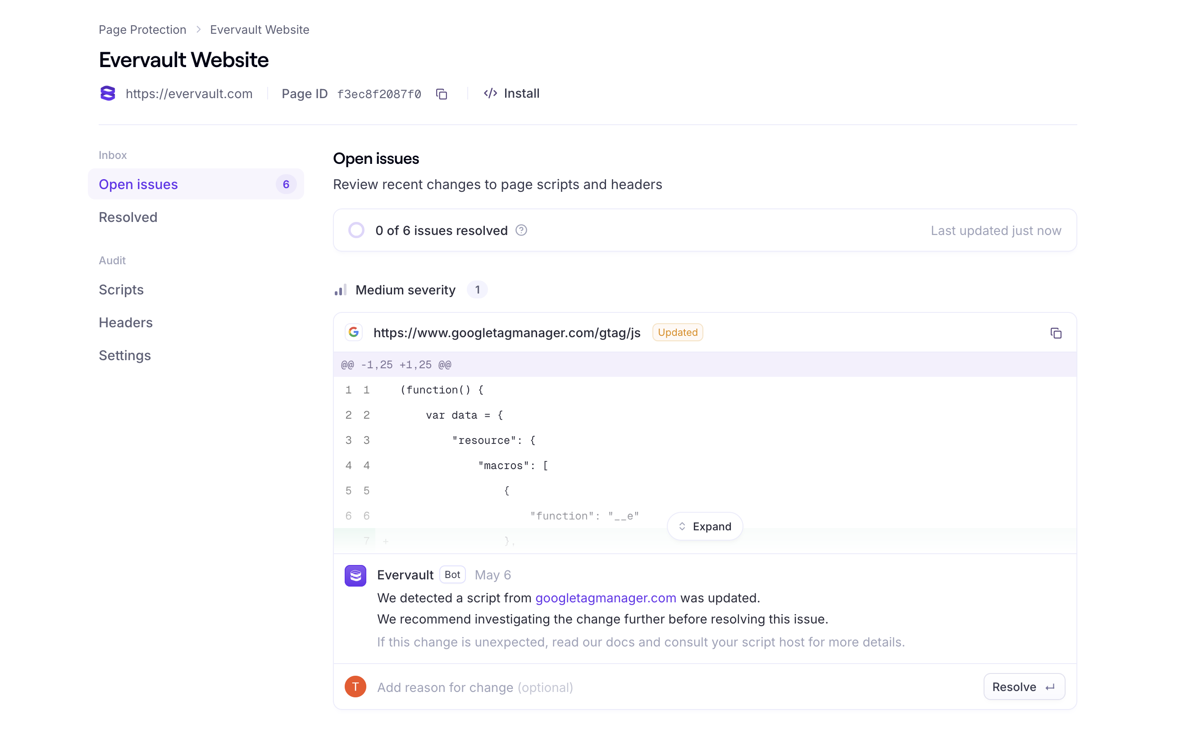Viewport: 1194px width, 732px height.
Task: Click the Medium severity bars icon
Action: (341, 290)
